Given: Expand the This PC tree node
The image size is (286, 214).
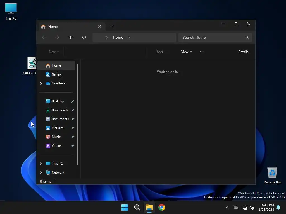Looking at the screenshot, I should 41,164.
